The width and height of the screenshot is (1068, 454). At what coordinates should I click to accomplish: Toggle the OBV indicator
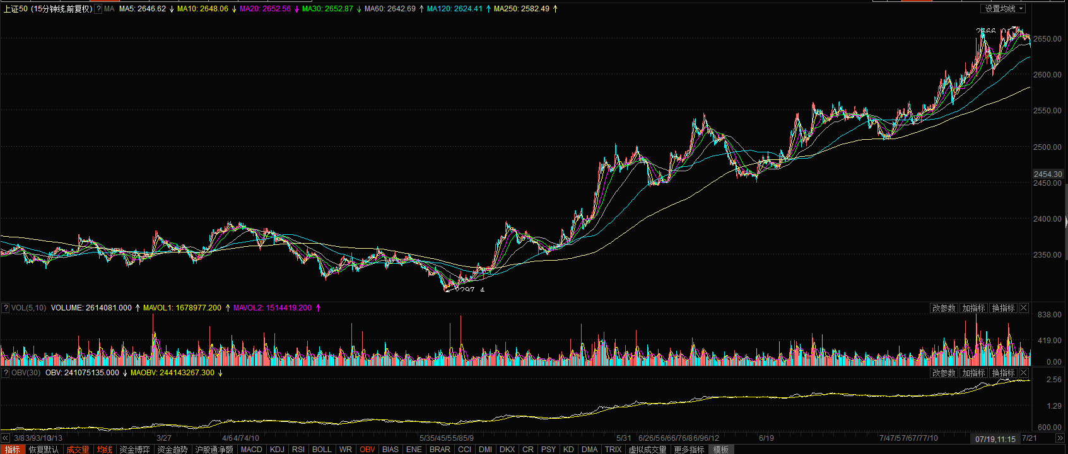coord(367,450)
